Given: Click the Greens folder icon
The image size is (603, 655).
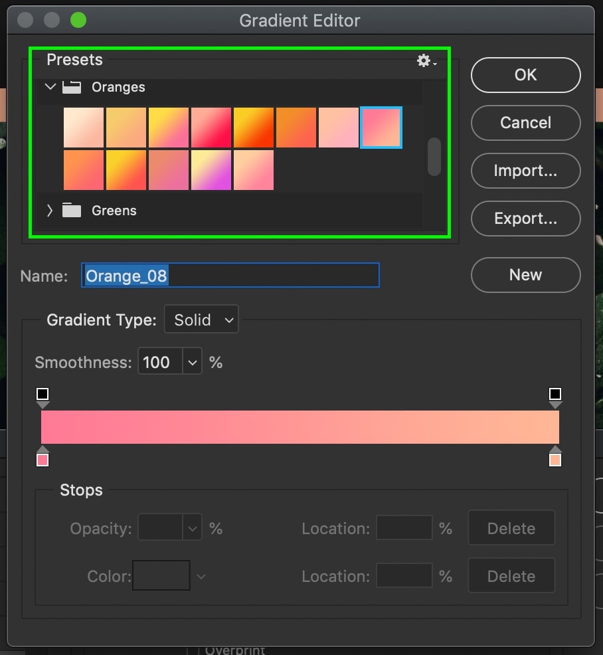Looking at the screenshot, I should click(x=72, y=210).
